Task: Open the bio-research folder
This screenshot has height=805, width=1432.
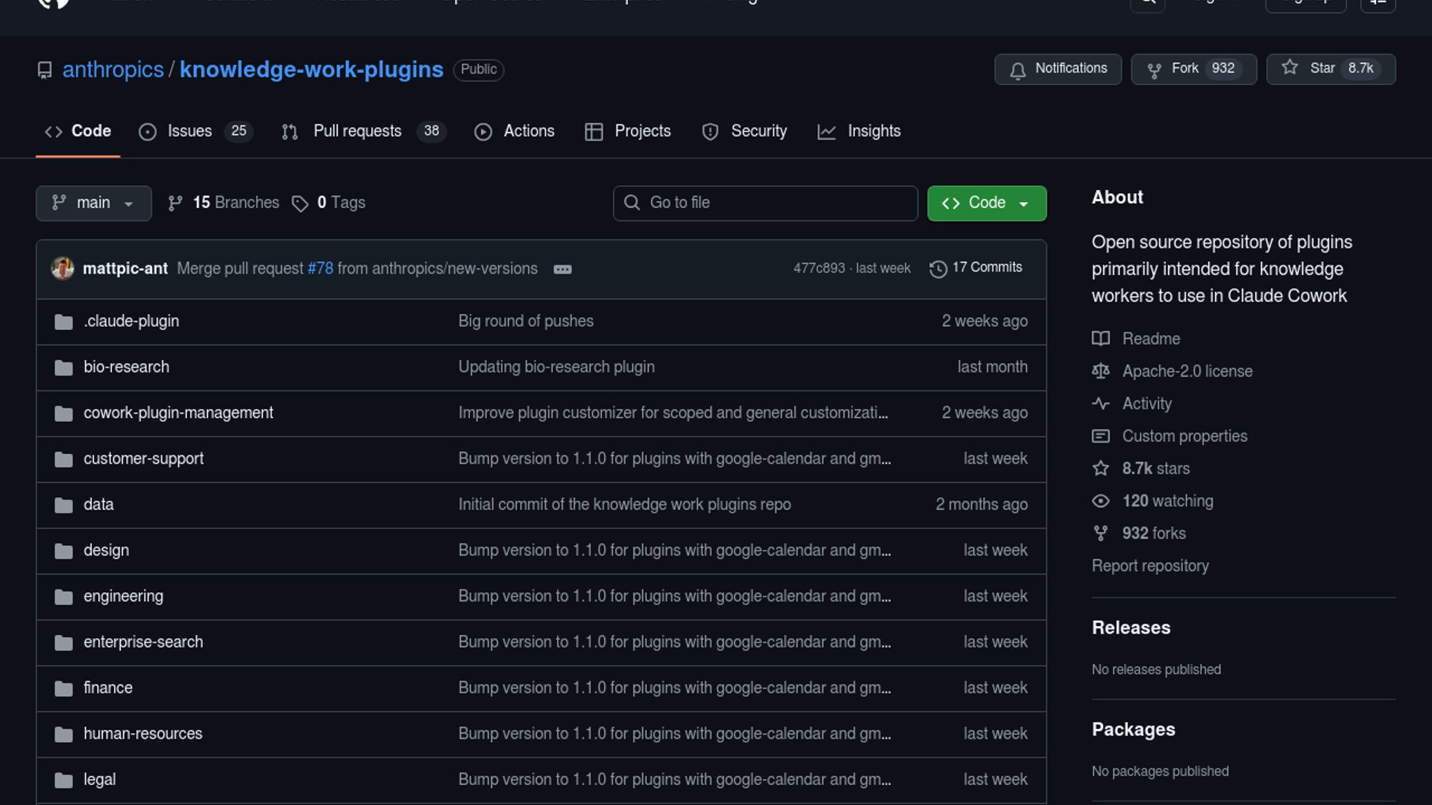Action: [126, 367]
